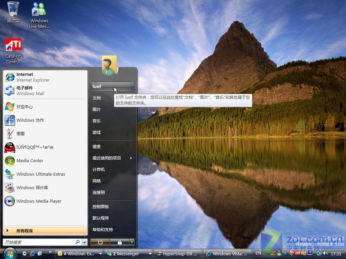Click the search magnifier icon
This screenshot has width=346, height=259.
(77, 242)
